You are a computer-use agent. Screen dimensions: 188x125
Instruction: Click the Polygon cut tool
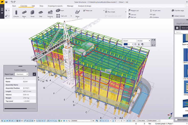pyautogui.click(x=133, y=11)
